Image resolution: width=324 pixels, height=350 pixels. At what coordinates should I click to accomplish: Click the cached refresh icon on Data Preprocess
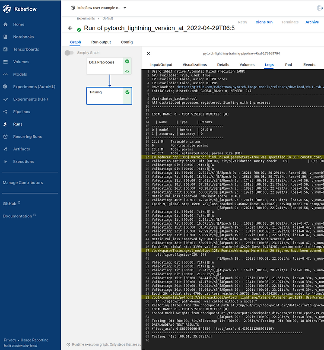click(127, 71)
